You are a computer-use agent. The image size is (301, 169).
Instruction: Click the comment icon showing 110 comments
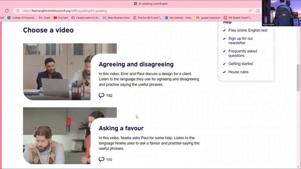coord(102,160)
